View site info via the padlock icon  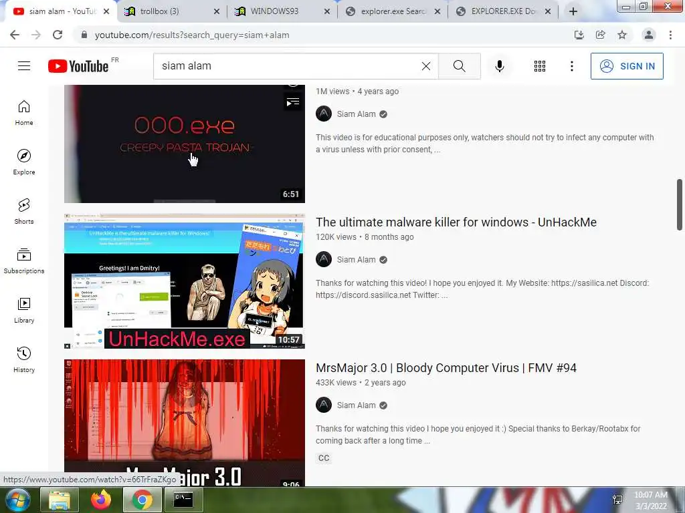tap(84, 35)
